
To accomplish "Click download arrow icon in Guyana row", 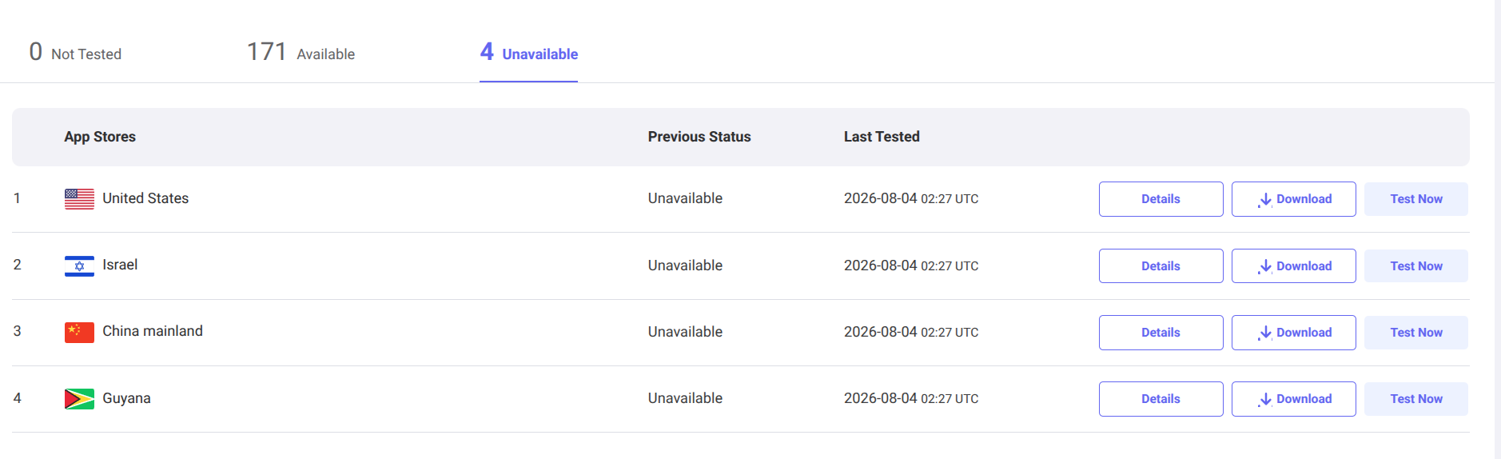I will pos(1264,400).
